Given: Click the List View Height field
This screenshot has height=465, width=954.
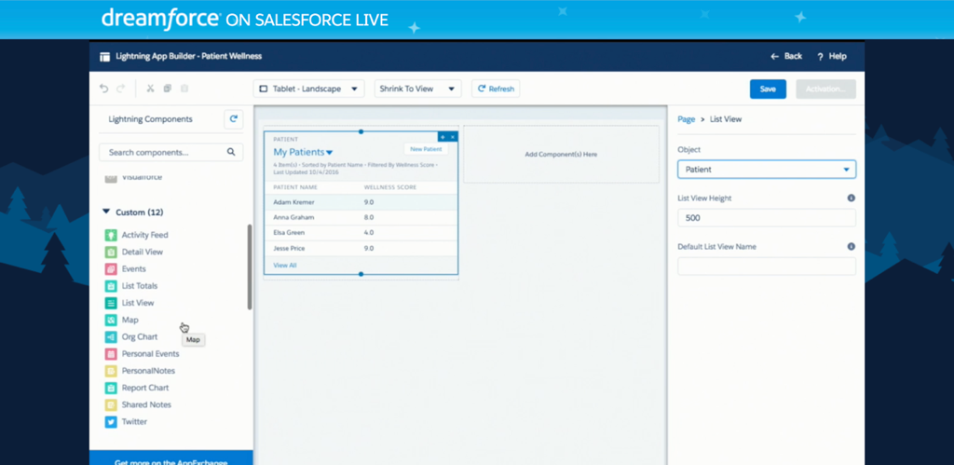Looking at the screenshot, I should click(767, 218).
